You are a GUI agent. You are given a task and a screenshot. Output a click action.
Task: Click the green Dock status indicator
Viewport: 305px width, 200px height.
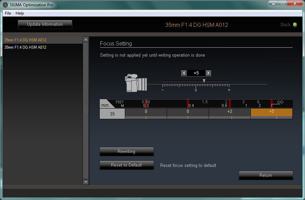coord(295,25)
